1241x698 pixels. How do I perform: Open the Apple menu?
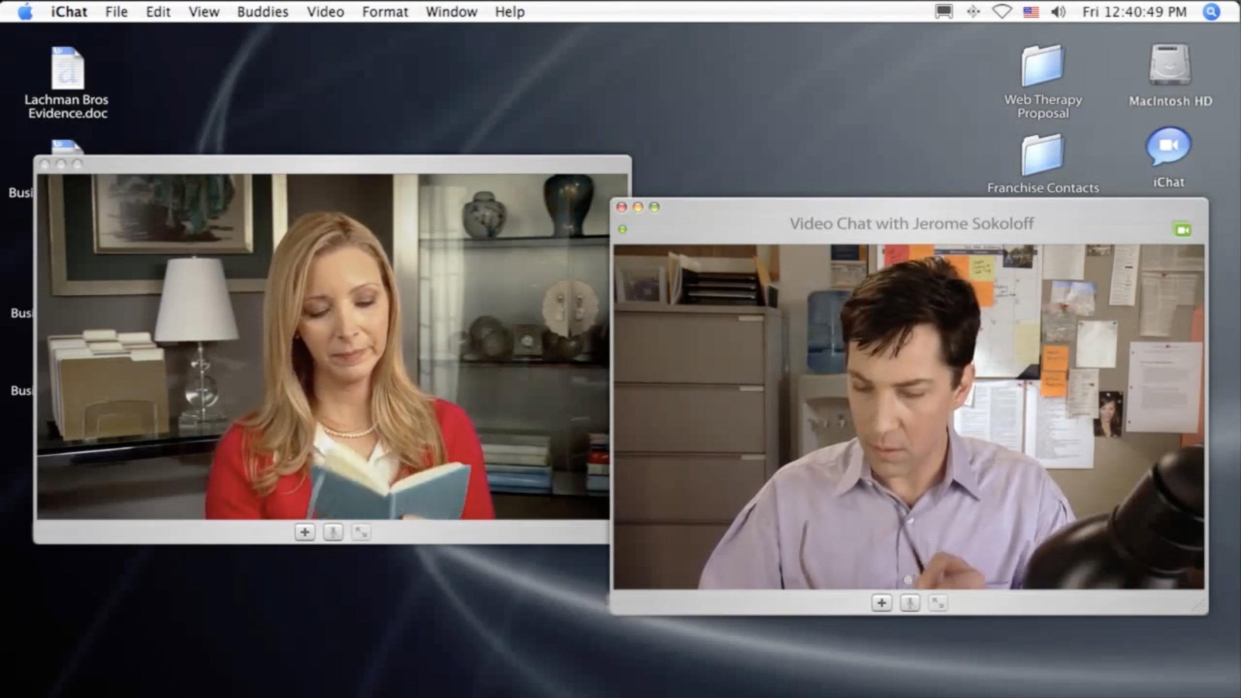25,11
